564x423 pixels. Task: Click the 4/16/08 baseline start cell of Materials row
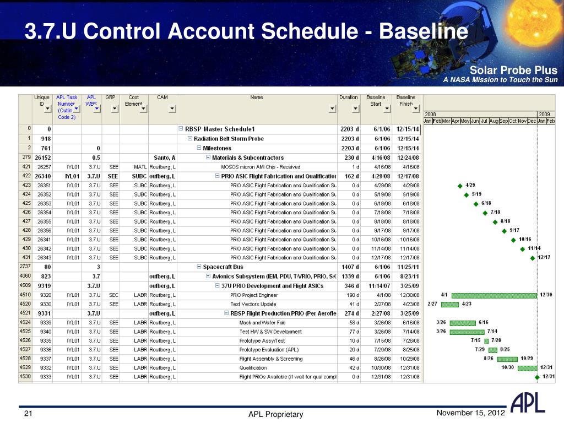pyautogui.click(x=376, y=158)
